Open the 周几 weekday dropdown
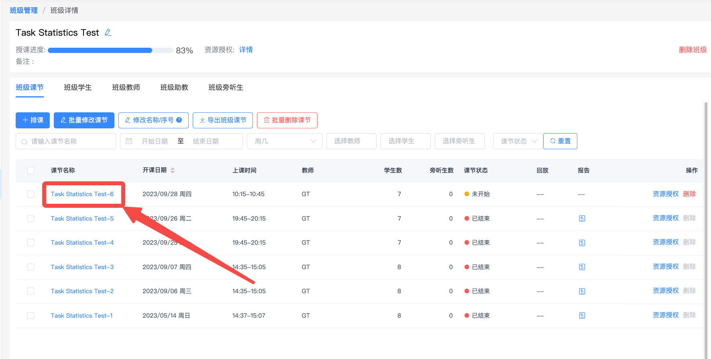711x359 pixels. (285, 141)
